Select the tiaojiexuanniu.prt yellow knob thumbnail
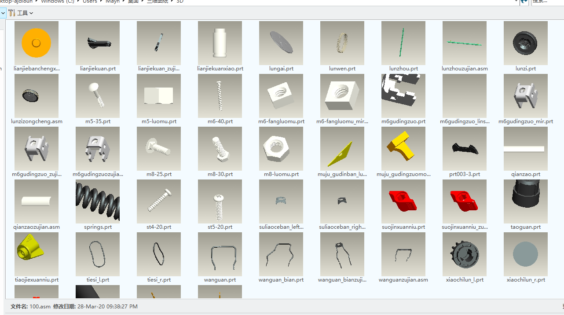This screenshot has width=564, height=315. coord(37,254)
